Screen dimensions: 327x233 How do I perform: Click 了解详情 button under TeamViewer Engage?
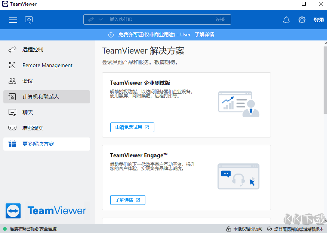tap(128, 200)
